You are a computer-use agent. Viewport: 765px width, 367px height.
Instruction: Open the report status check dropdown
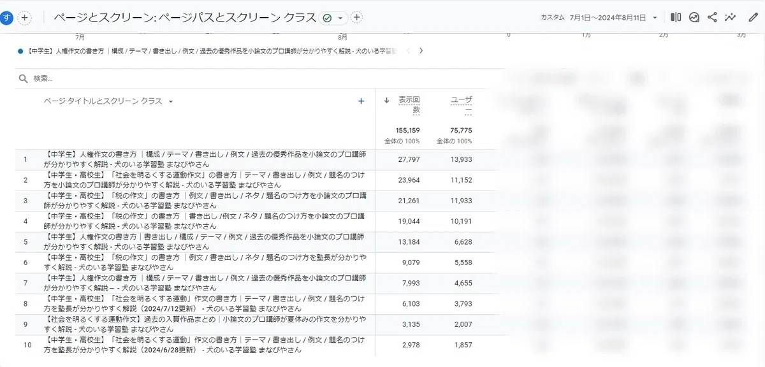click(334, 18)
